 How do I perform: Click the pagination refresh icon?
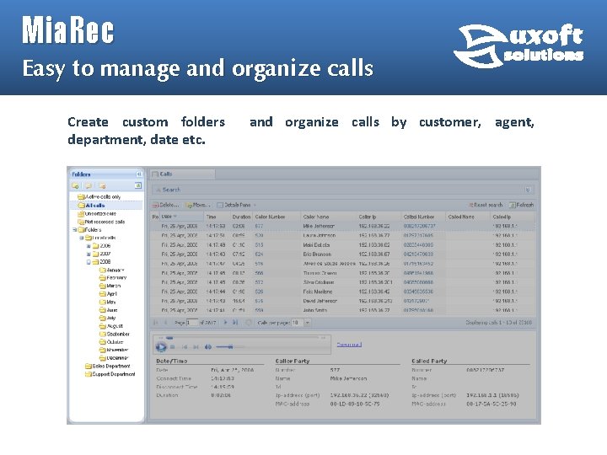tap(249, 323)
